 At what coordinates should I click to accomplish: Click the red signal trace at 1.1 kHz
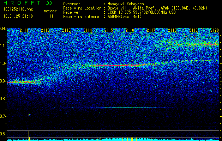(x=198, y=44)
